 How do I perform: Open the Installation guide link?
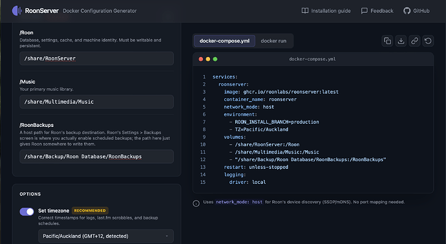coord(326,11)
